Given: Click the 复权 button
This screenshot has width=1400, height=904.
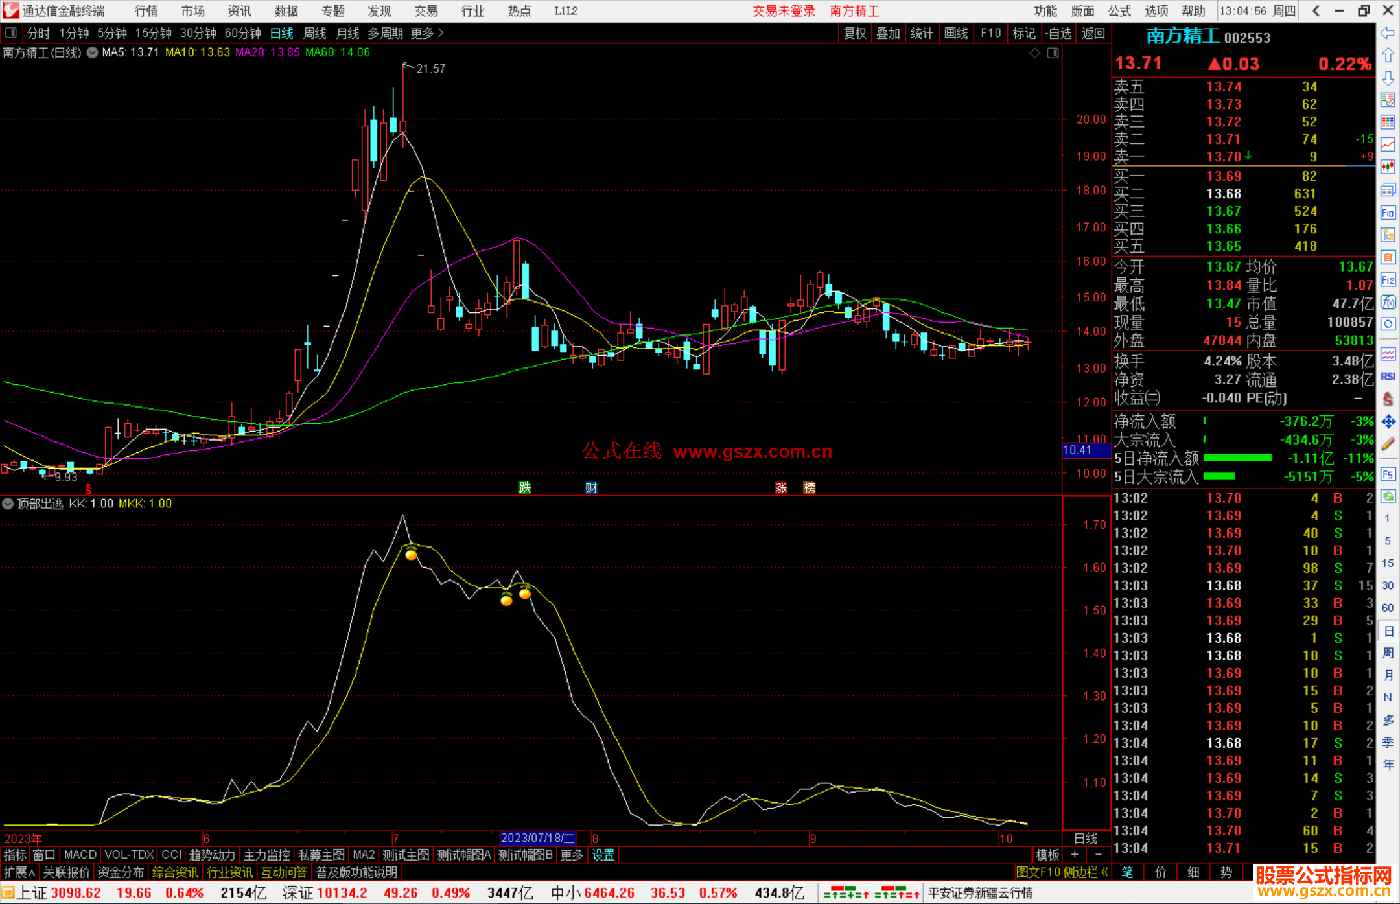Looking at the screenshot, I should [x=854, y=33].
